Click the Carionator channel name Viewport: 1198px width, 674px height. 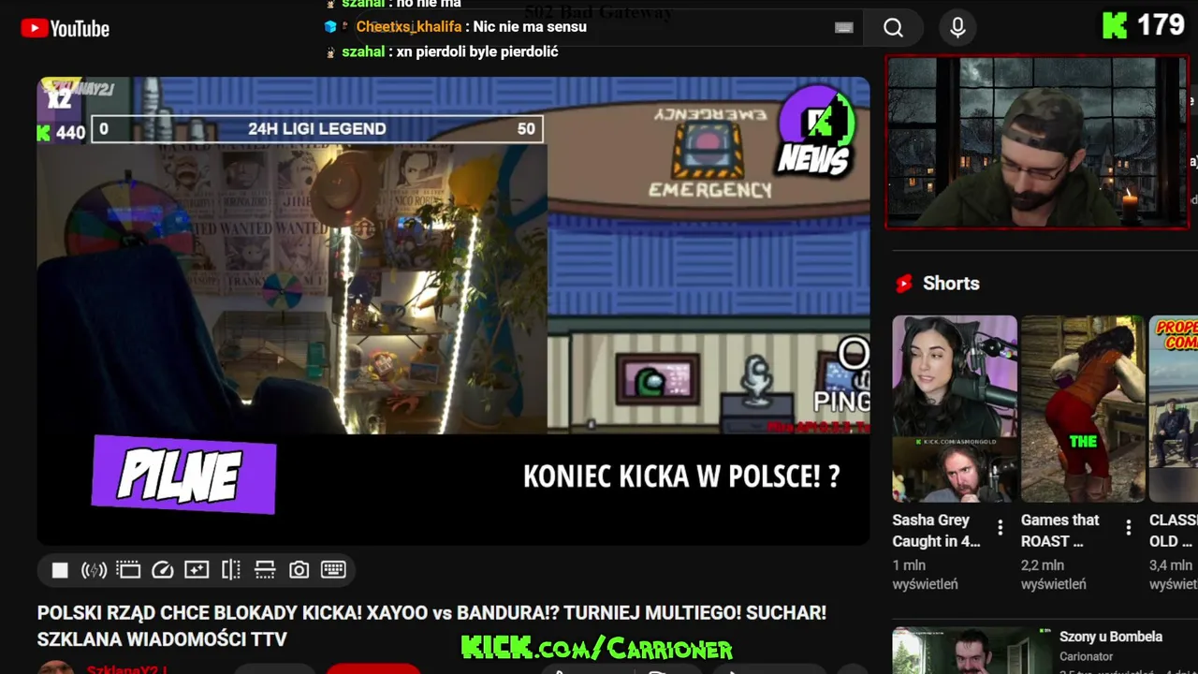[1087, 657]
